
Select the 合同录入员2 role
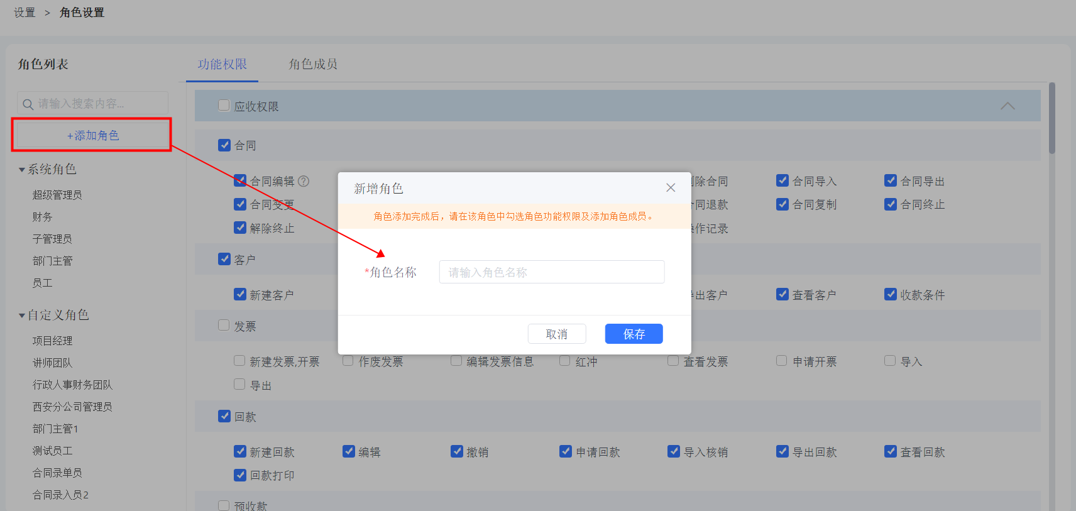[x=60, y=495]
